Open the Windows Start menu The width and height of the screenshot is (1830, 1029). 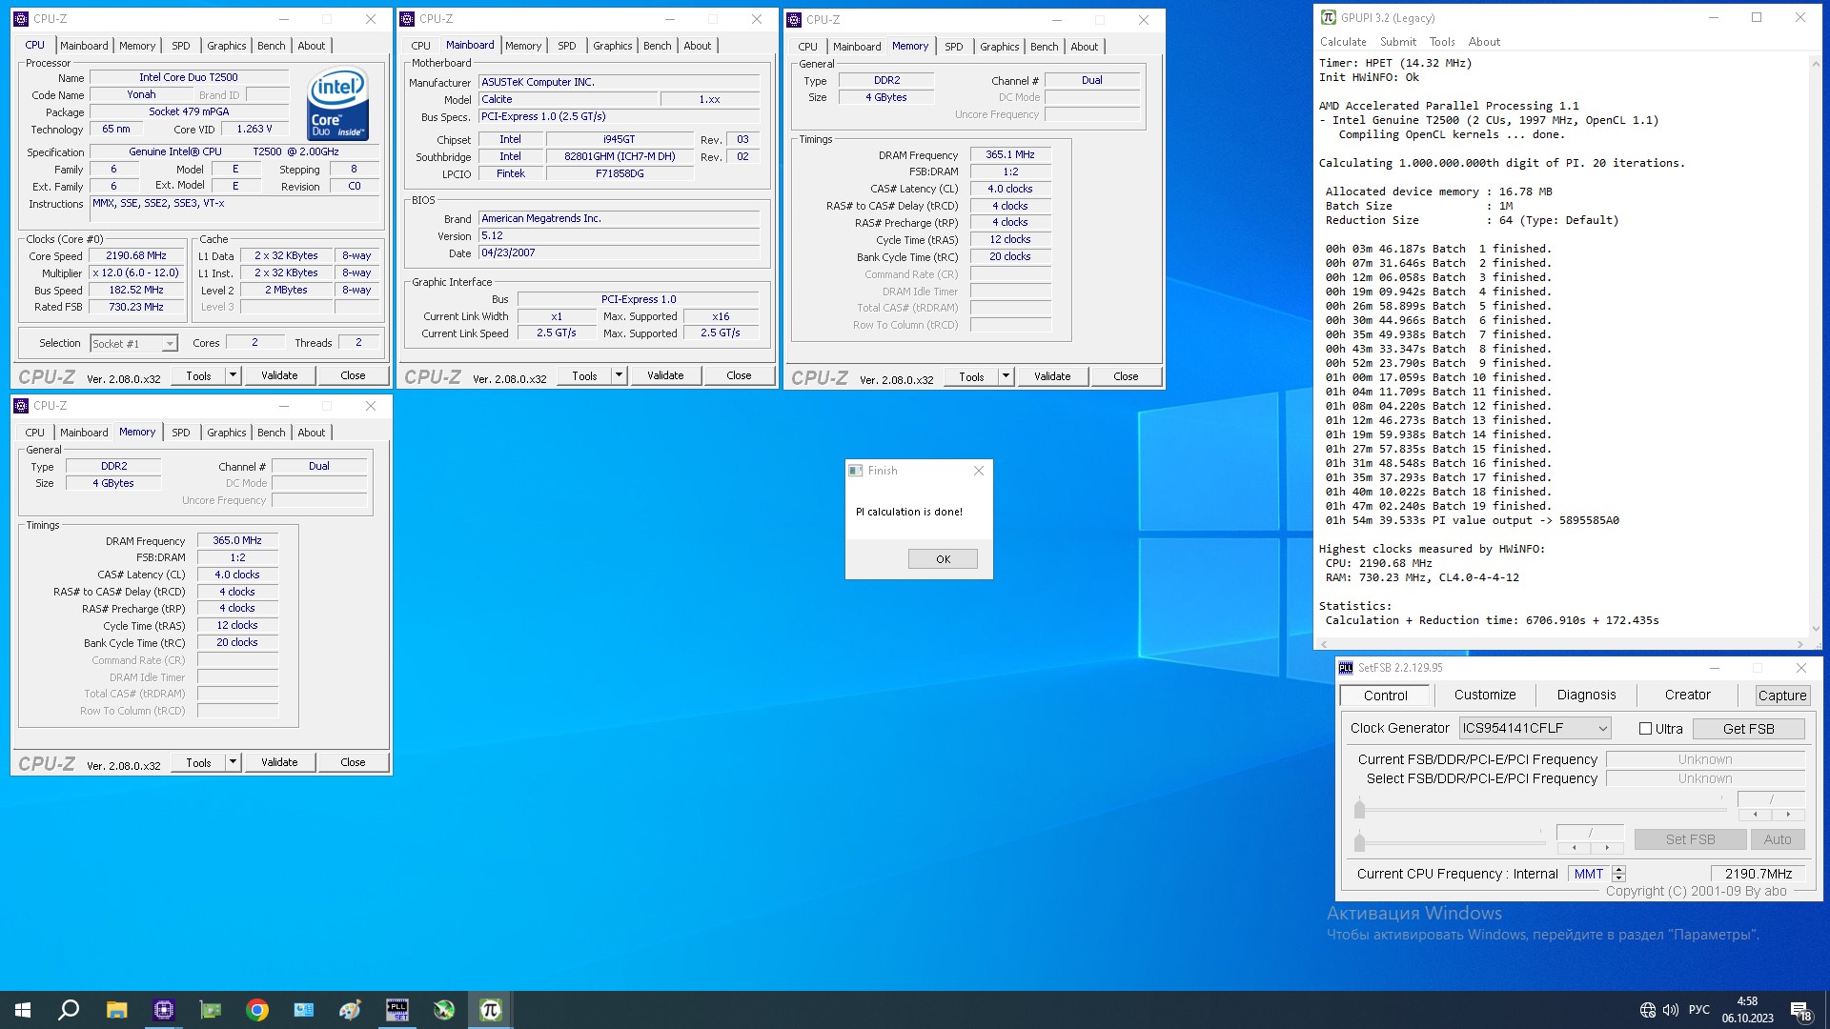click(x=23, y=1010)
